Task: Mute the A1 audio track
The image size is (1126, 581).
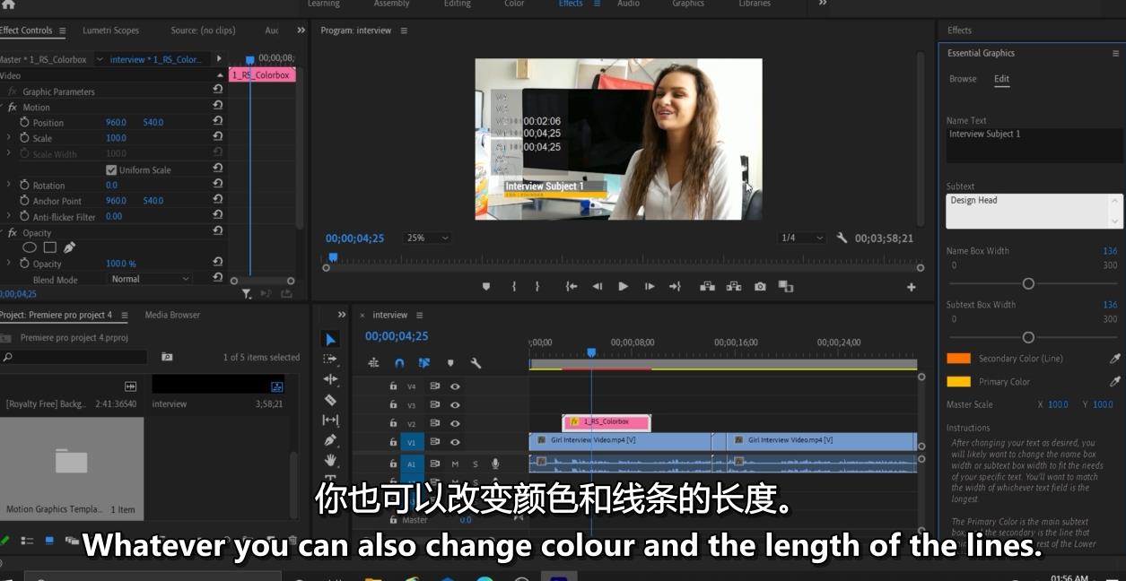Action: click(x=455, y=464)
